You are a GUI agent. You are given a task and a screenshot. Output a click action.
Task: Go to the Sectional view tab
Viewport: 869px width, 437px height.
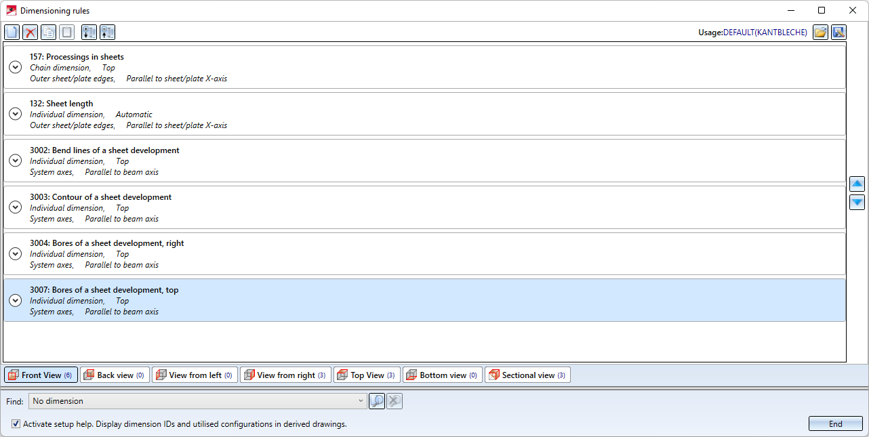coord(527,375)
